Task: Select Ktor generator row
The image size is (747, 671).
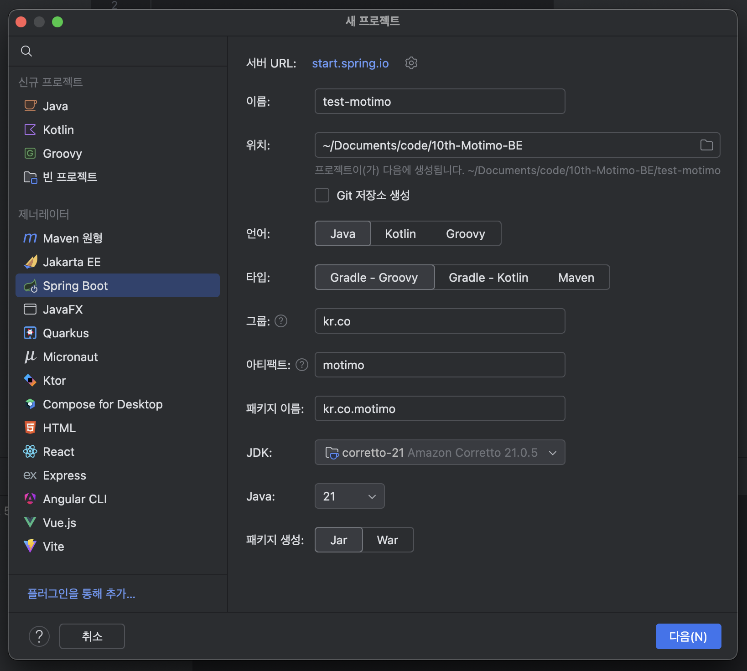Action: 118,380
